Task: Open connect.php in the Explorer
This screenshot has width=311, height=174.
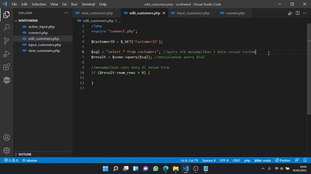Action: 38,33
